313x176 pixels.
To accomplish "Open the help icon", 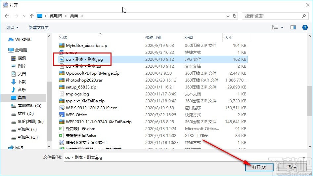I will pos(305,27).
